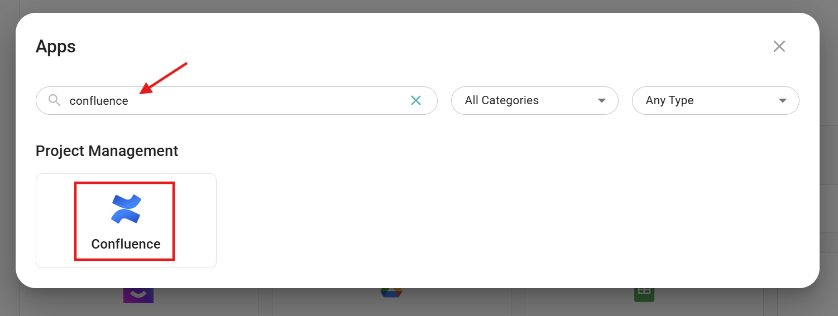
Task: Open the All Categories dropdown
Action: click(x=534, y=101)
